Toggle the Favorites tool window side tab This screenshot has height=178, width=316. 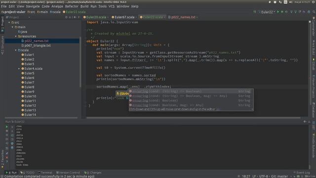(x=2, y=158)
